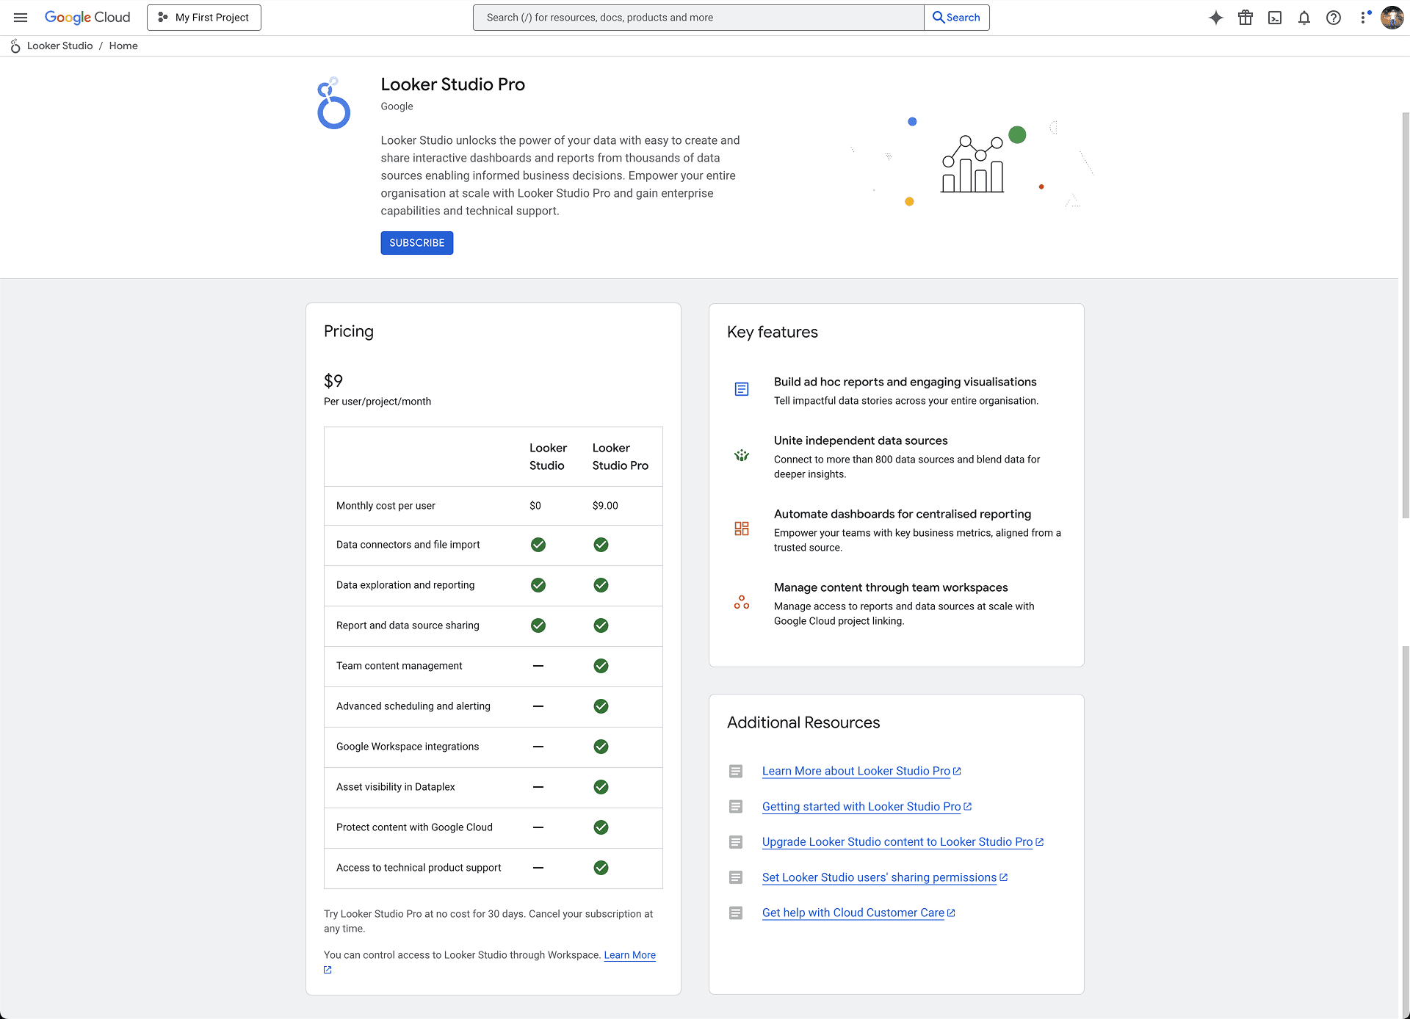Viewport: 1410px width, 1019px height.
Task: Open the help question mark menu
Action: point(1334,18)
